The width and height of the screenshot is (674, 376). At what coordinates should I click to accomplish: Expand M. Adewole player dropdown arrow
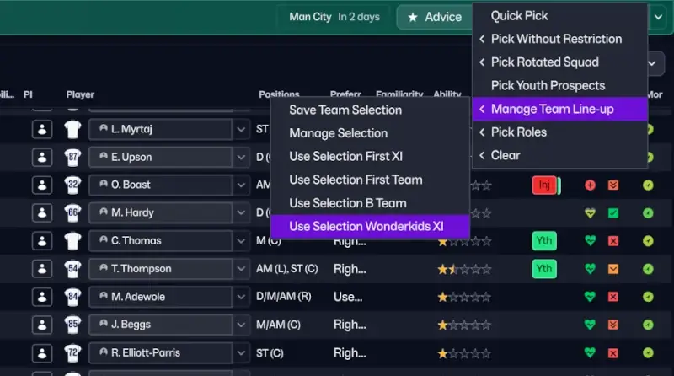click(241, 297)
